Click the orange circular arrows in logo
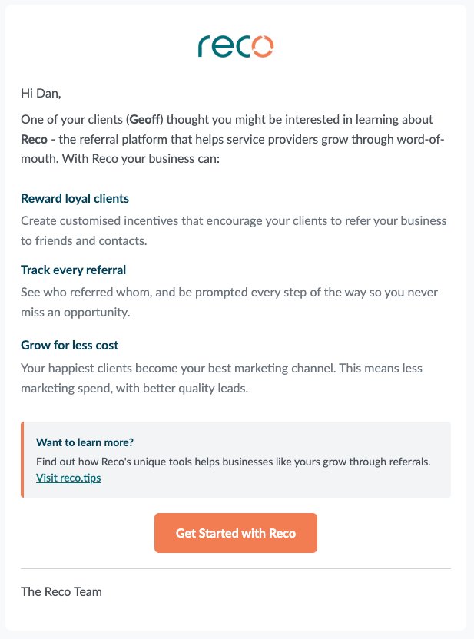 [262, 46]
